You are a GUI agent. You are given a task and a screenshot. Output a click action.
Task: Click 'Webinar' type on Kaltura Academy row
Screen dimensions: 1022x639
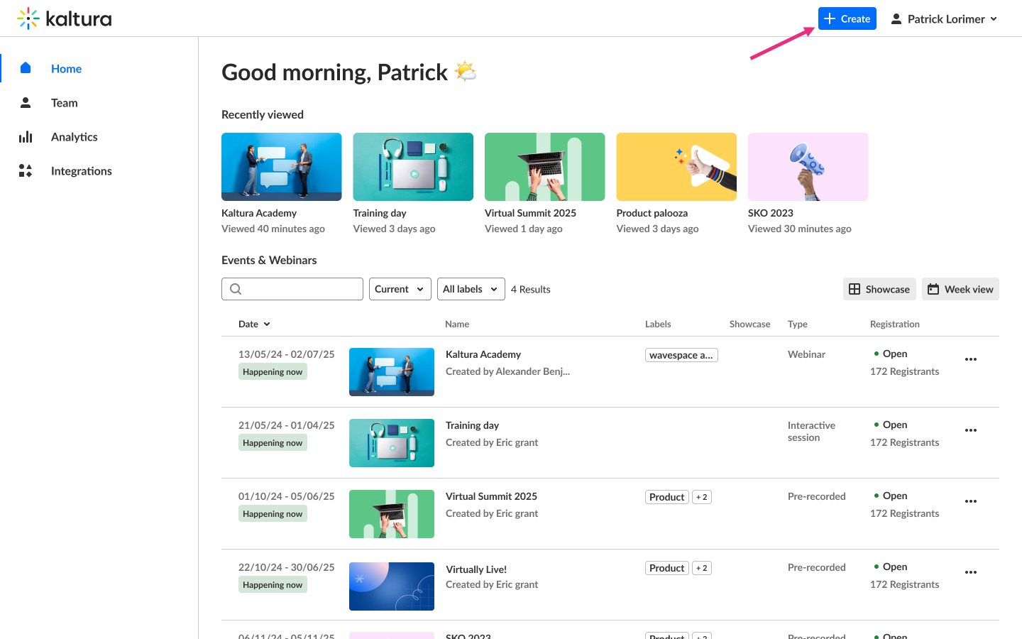[x=807, y=354]
